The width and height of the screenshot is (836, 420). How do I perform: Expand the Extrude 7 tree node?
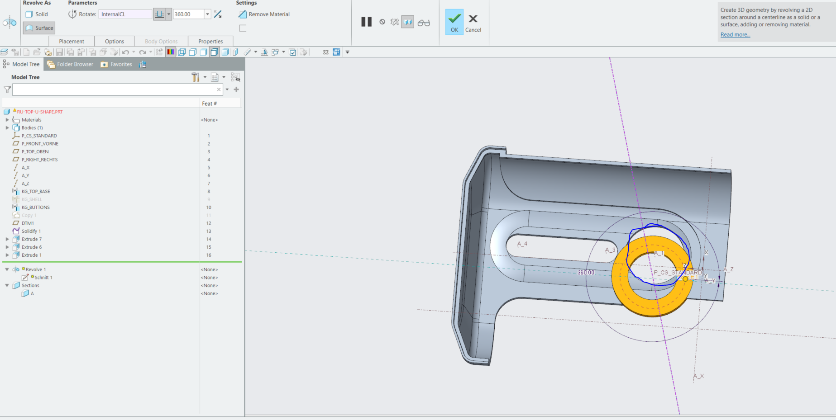click(x=7, y=239)
